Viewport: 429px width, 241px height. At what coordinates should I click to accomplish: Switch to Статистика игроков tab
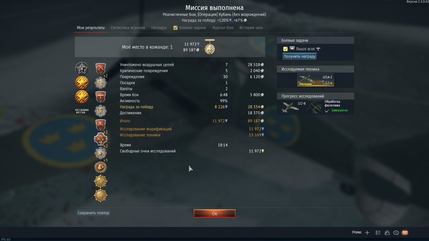click(x=128, y=28)
